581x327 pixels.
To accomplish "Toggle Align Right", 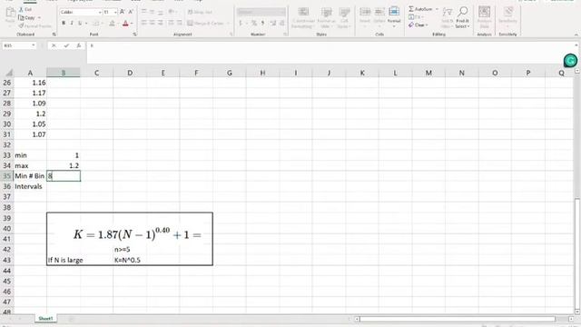I will click(x=161, y=23).
